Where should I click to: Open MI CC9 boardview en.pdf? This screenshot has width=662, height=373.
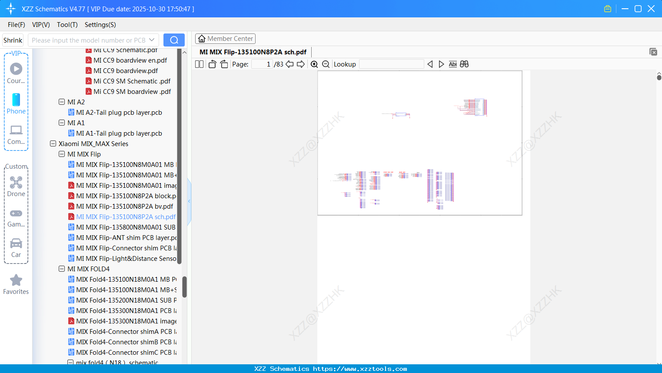[x=130, y=60]
